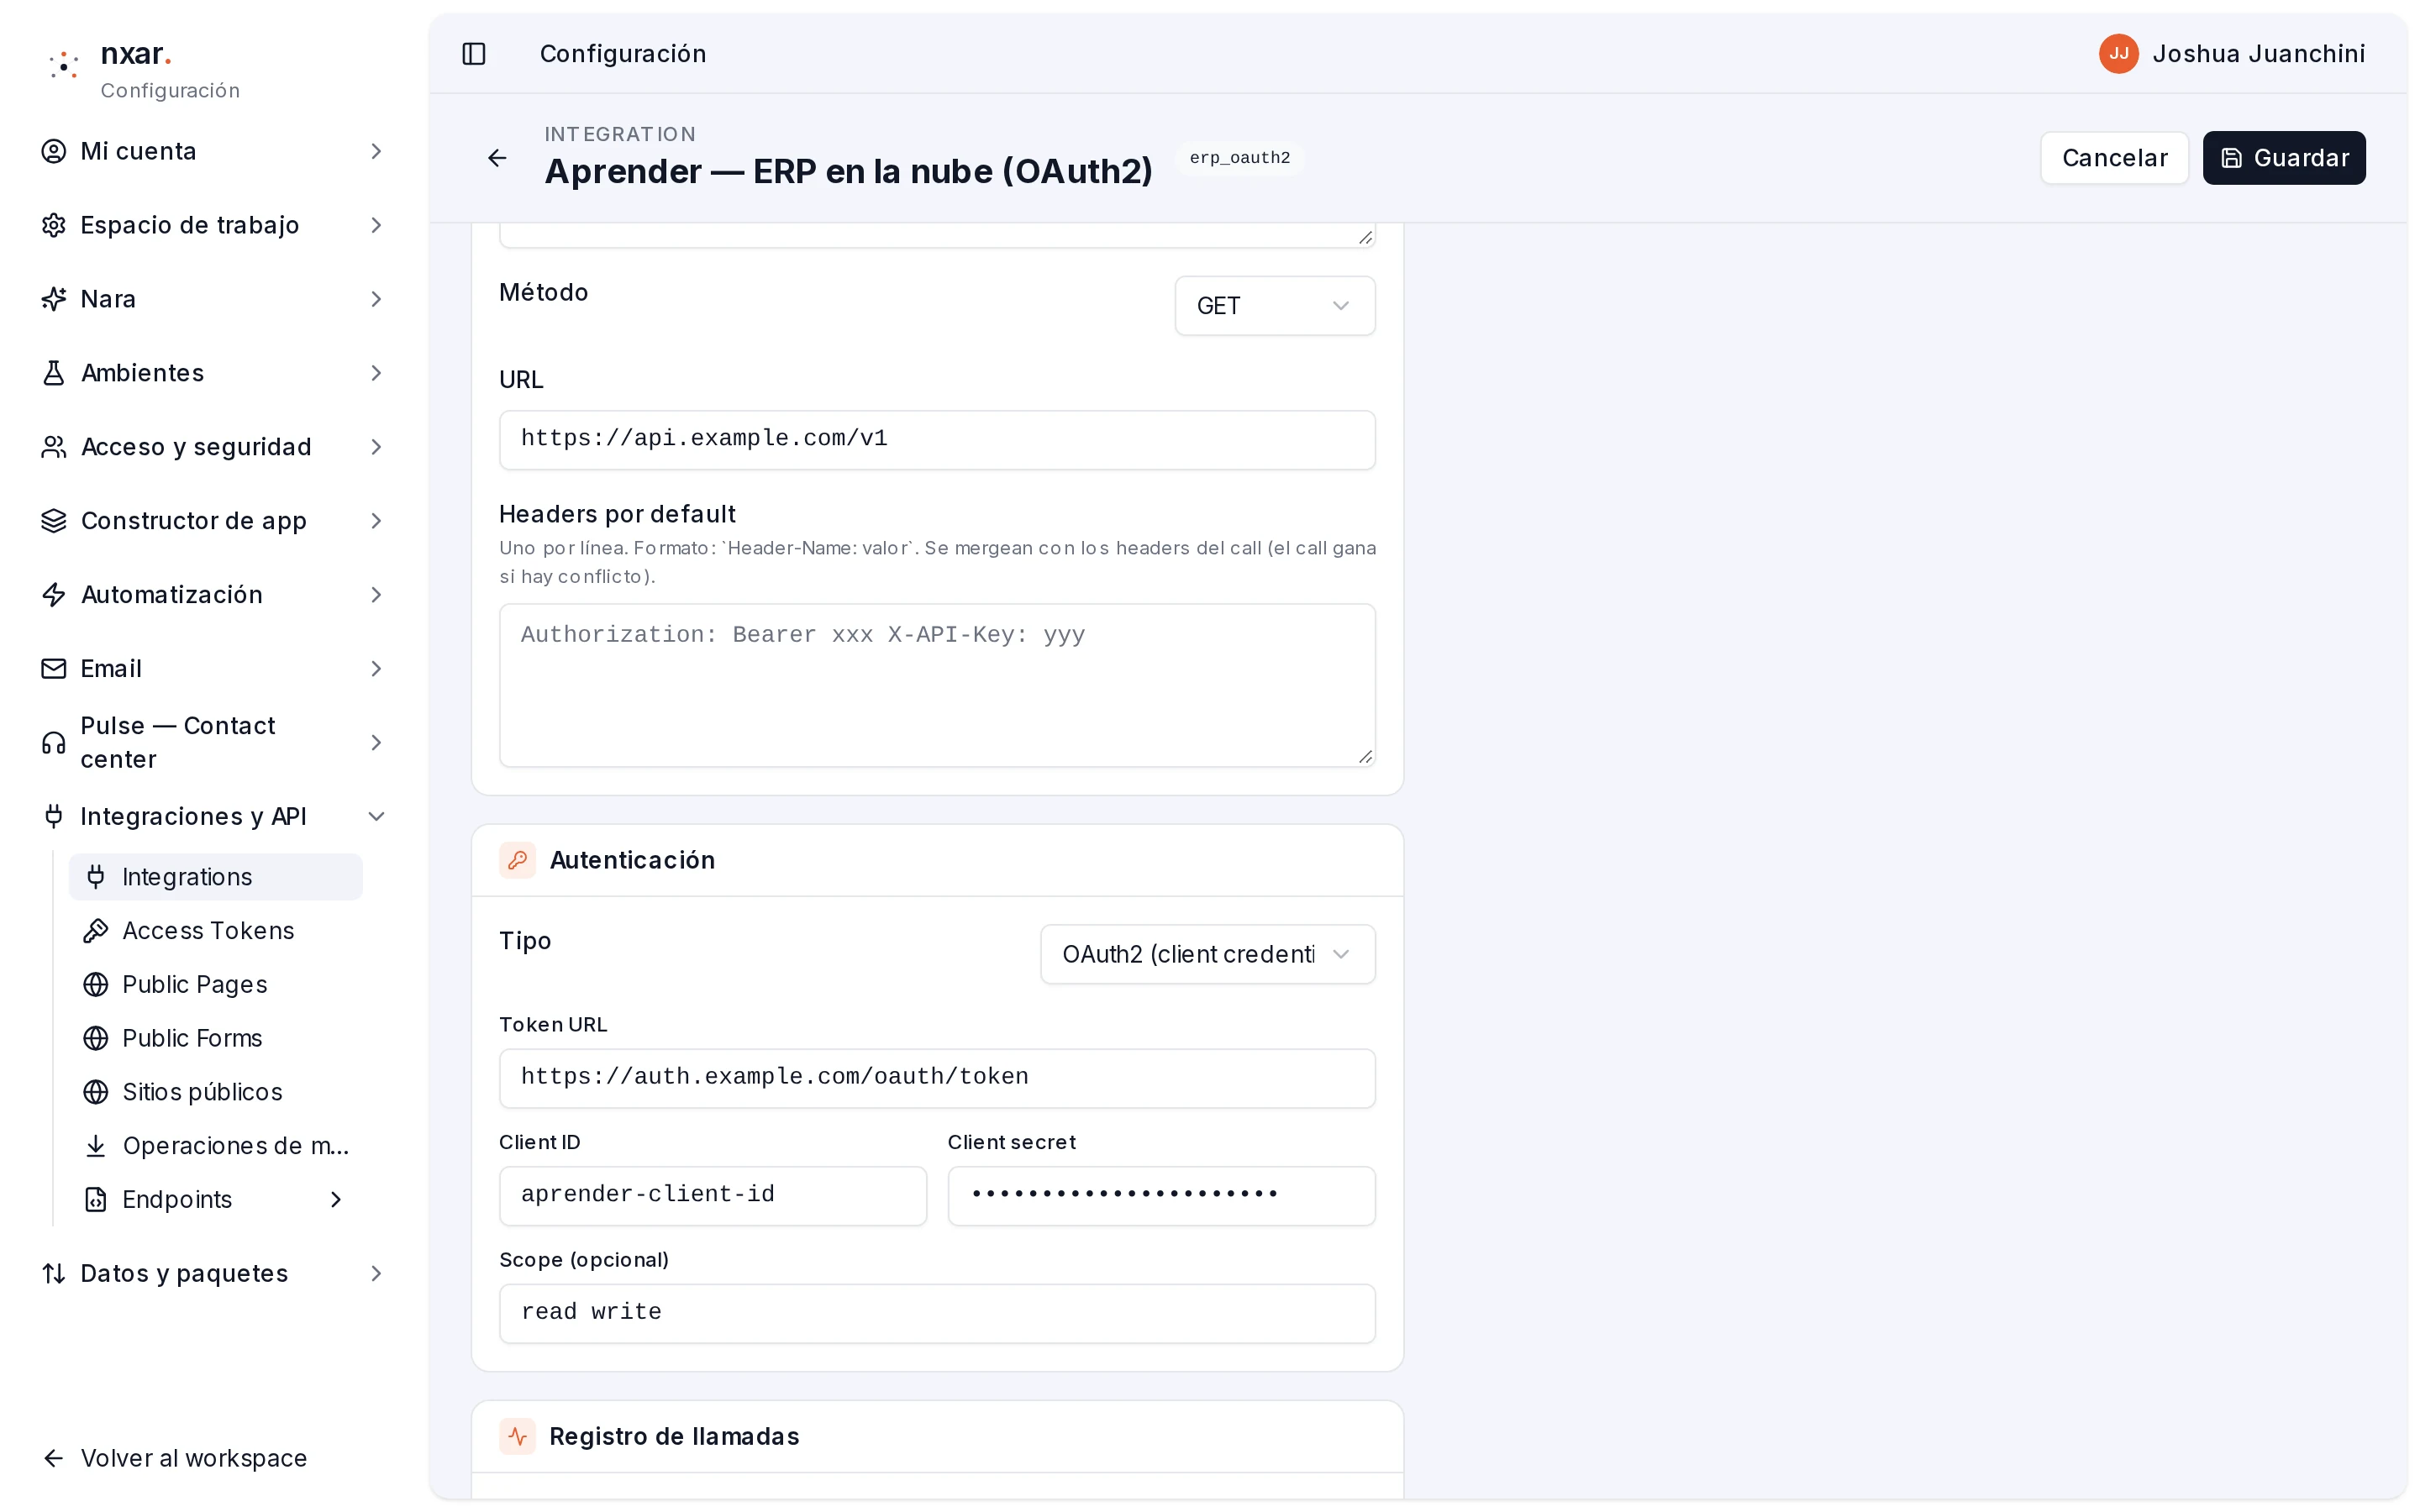This screenshot has height=1512, width=2420.
Task: Save changes with Guardar button
Action: 2283,158
